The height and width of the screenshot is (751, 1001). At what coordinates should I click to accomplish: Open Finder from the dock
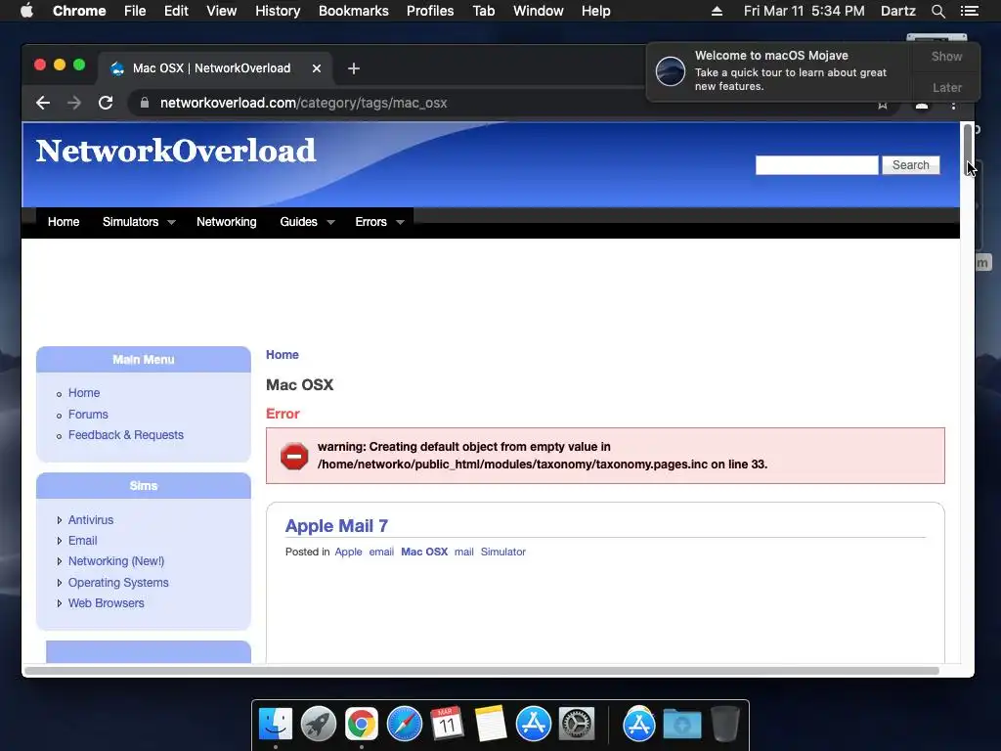[275, 725]
